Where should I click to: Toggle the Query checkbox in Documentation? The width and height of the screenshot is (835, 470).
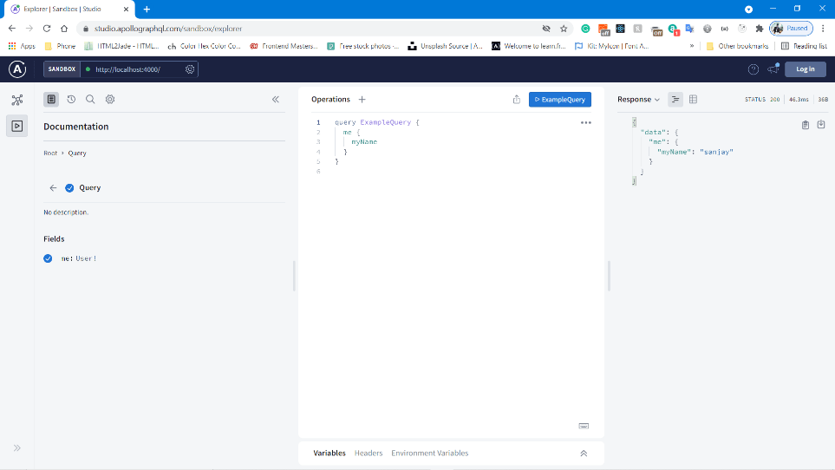[x=69, y=187]
